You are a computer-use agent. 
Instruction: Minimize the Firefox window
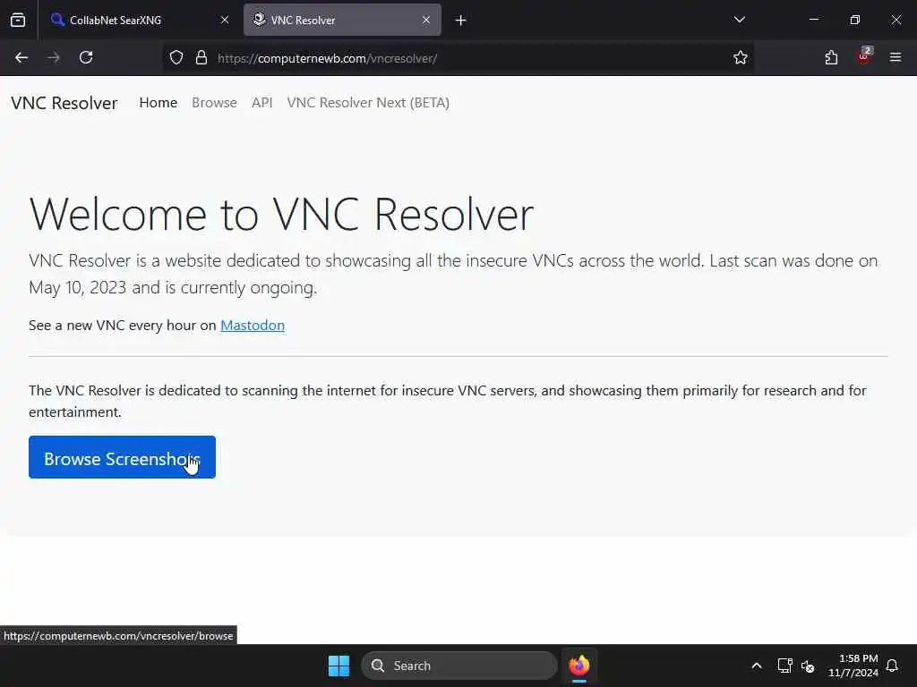tap(813, 20)
